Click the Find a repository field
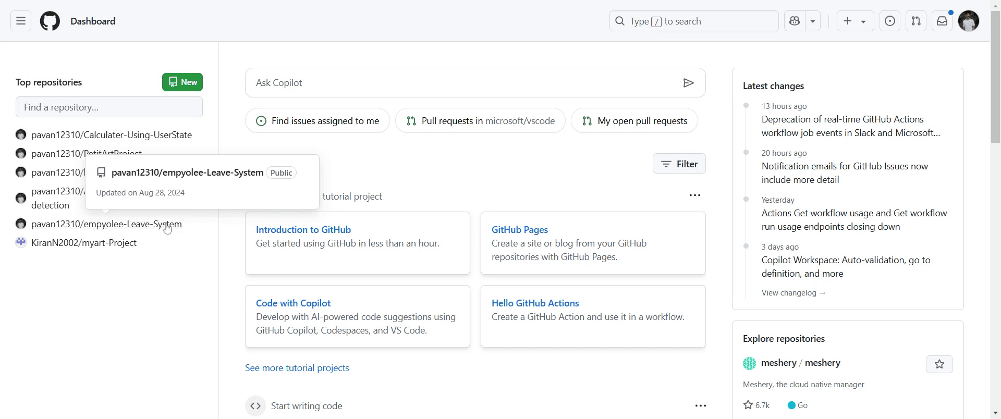Viewport: 1001px width, 419px height. pos(109,107)
